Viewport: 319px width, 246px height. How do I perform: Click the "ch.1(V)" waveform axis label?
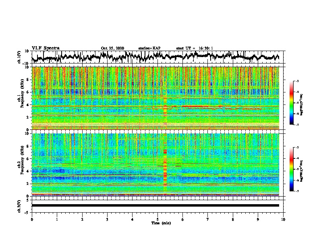tap(19, 57)
